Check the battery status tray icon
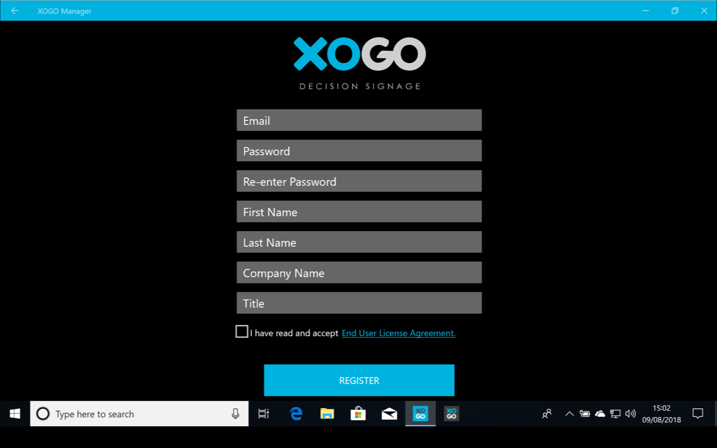This screenshot has width=717, height=448. (x=585, y=414)
